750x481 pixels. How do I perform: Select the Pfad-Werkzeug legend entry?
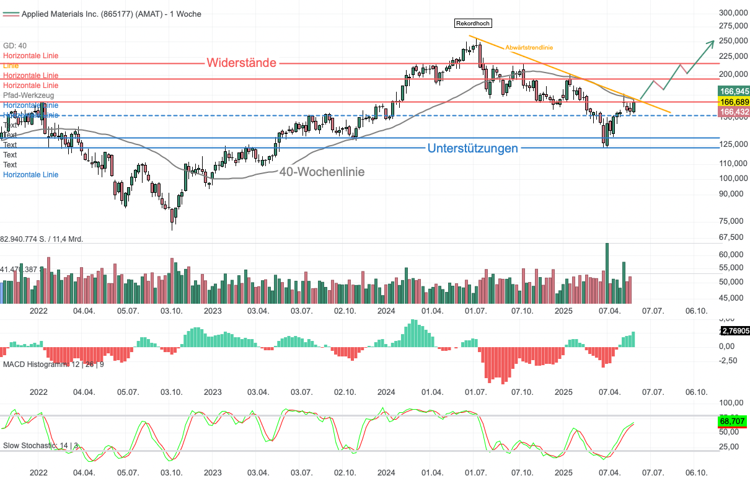[29, 95]
